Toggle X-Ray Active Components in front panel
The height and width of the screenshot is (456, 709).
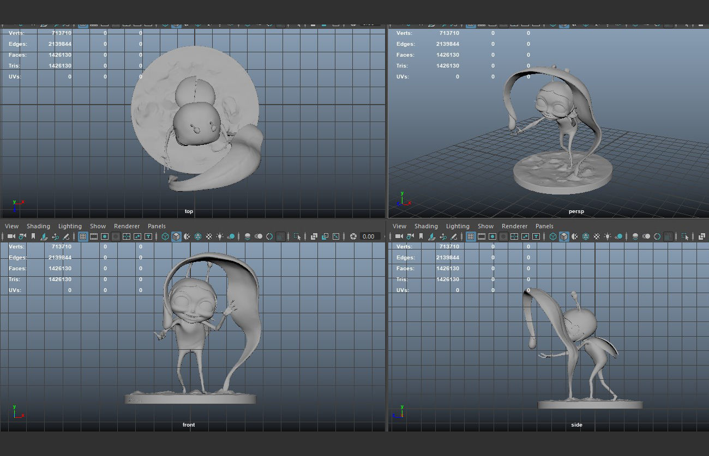[325, 236]
